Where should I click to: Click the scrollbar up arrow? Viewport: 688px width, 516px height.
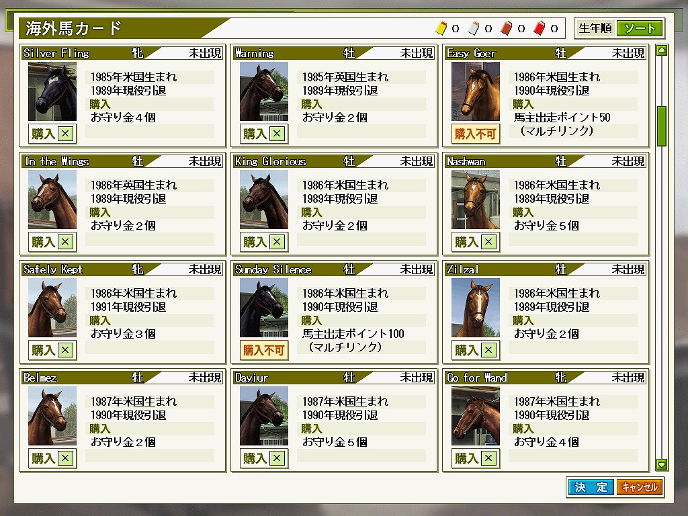662,50
